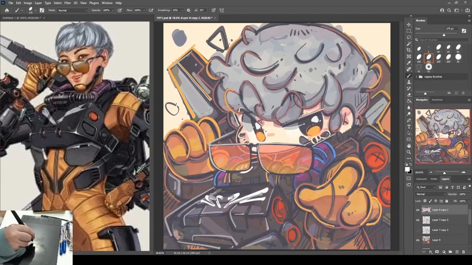
Task: Select the Eraser tool
Action: [x=409, y=95]
